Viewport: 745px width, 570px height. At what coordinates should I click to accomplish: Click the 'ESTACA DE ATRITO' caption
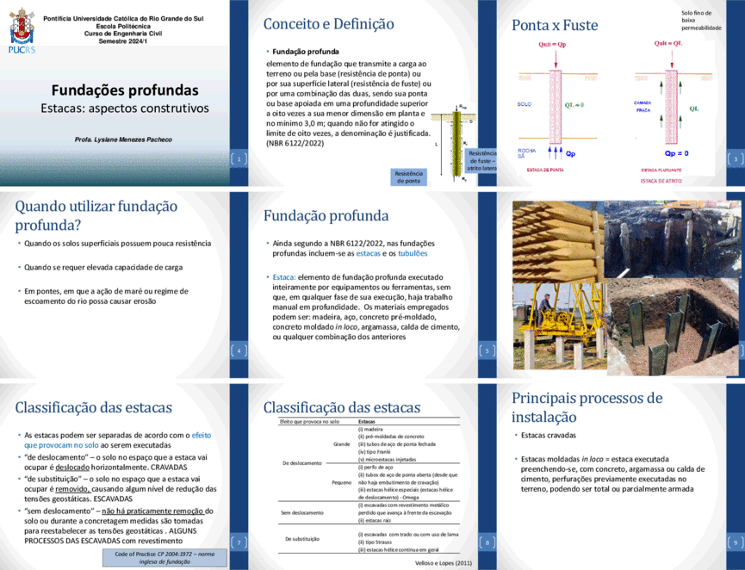click(x=661, y=181)
